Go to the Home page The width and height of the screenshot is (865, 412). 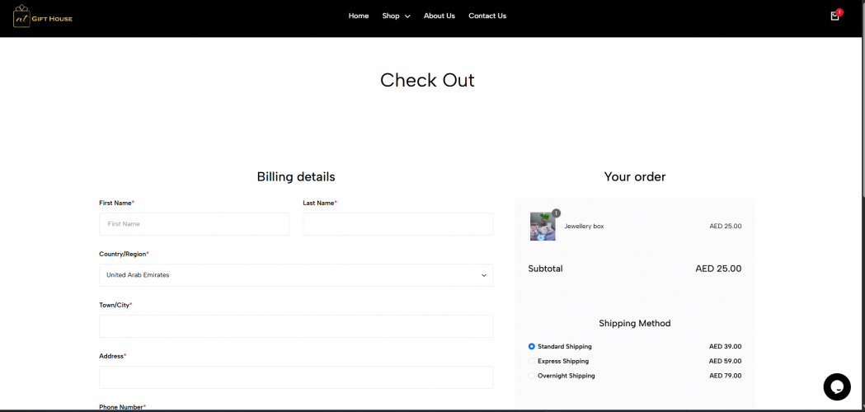[x=359, y=16]
